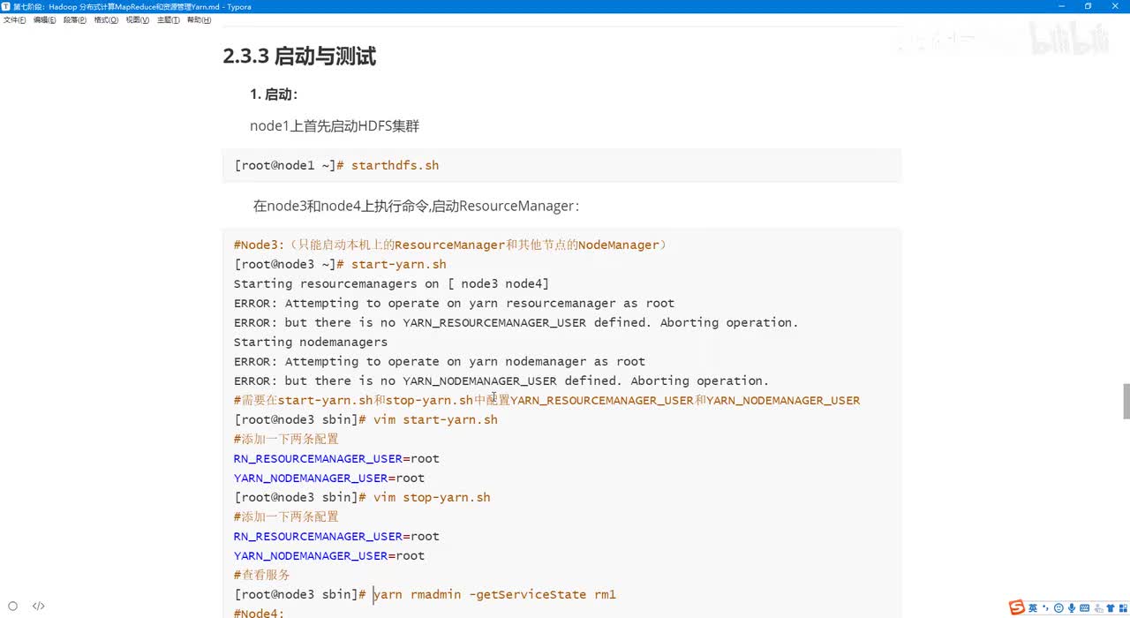1130x618 pixels.
Task: Click the line node1上首先启动HDFS集群
Action: tap(335, 126)
